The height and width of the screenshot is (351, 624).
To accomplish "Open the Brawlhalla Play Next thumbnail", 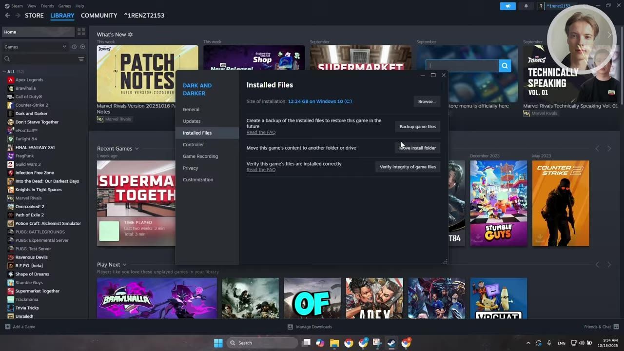I will 157,298.
